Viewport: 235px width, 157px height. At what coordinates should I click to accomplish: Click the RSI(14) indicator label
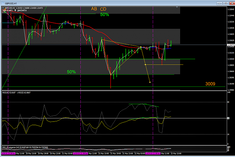17,93
